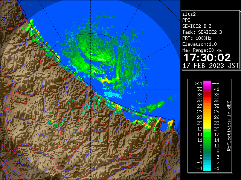Pick the yellow 20 to 23 dBZ band
Screen dimensions: 241x180
[x=207, y=123]
